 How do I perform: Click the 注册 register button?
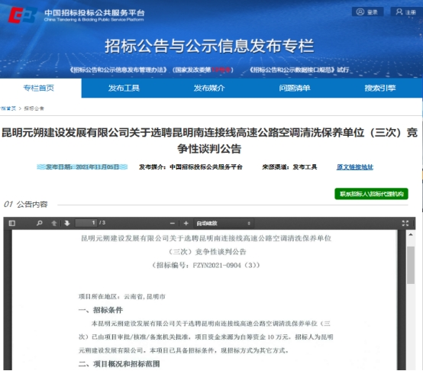tap(406, 12)
